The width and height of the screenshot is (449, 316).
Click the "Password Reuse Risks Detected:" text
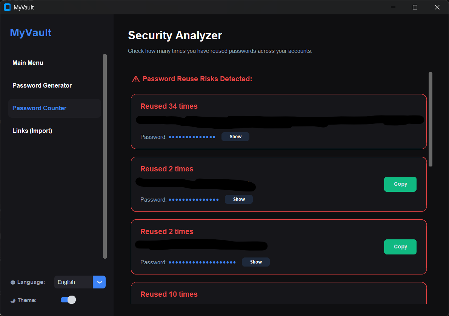(x=197, y=79)
